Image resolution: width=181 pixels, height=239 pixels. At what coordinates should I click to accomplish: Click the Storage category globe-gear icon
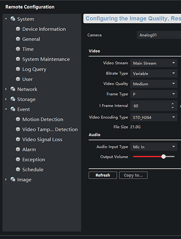[13, 99]
